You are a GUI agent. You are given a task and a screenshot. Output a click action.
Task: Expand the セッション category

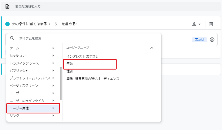(x=32, y=55)
